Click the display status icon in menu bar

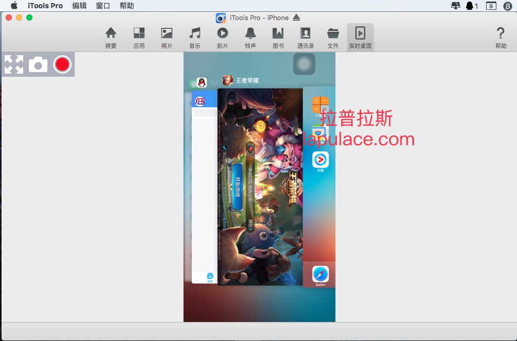pyautogui.click(x=456, y=6)
